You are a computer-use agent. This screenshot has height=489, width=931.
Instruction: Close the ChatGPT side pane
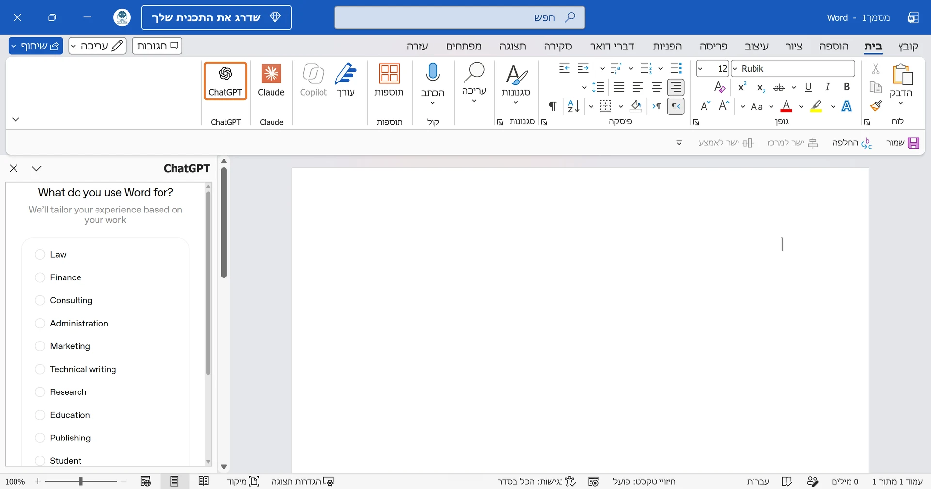(x=14, y=168)
